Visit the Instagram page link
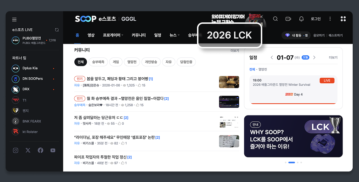 [15, 150]
